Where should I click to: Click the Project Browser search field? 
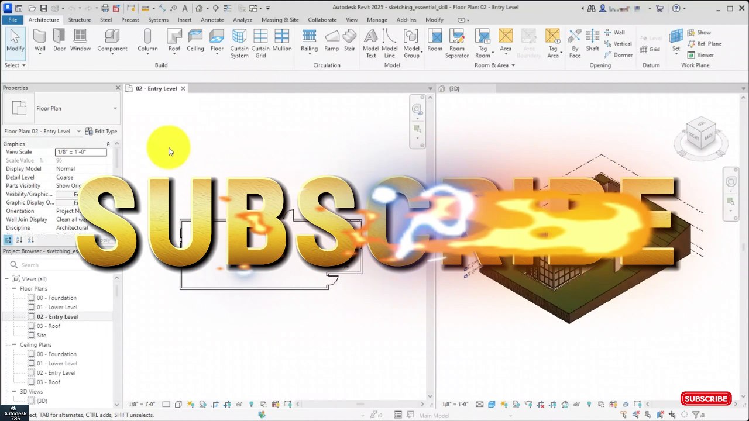[61, 265]
